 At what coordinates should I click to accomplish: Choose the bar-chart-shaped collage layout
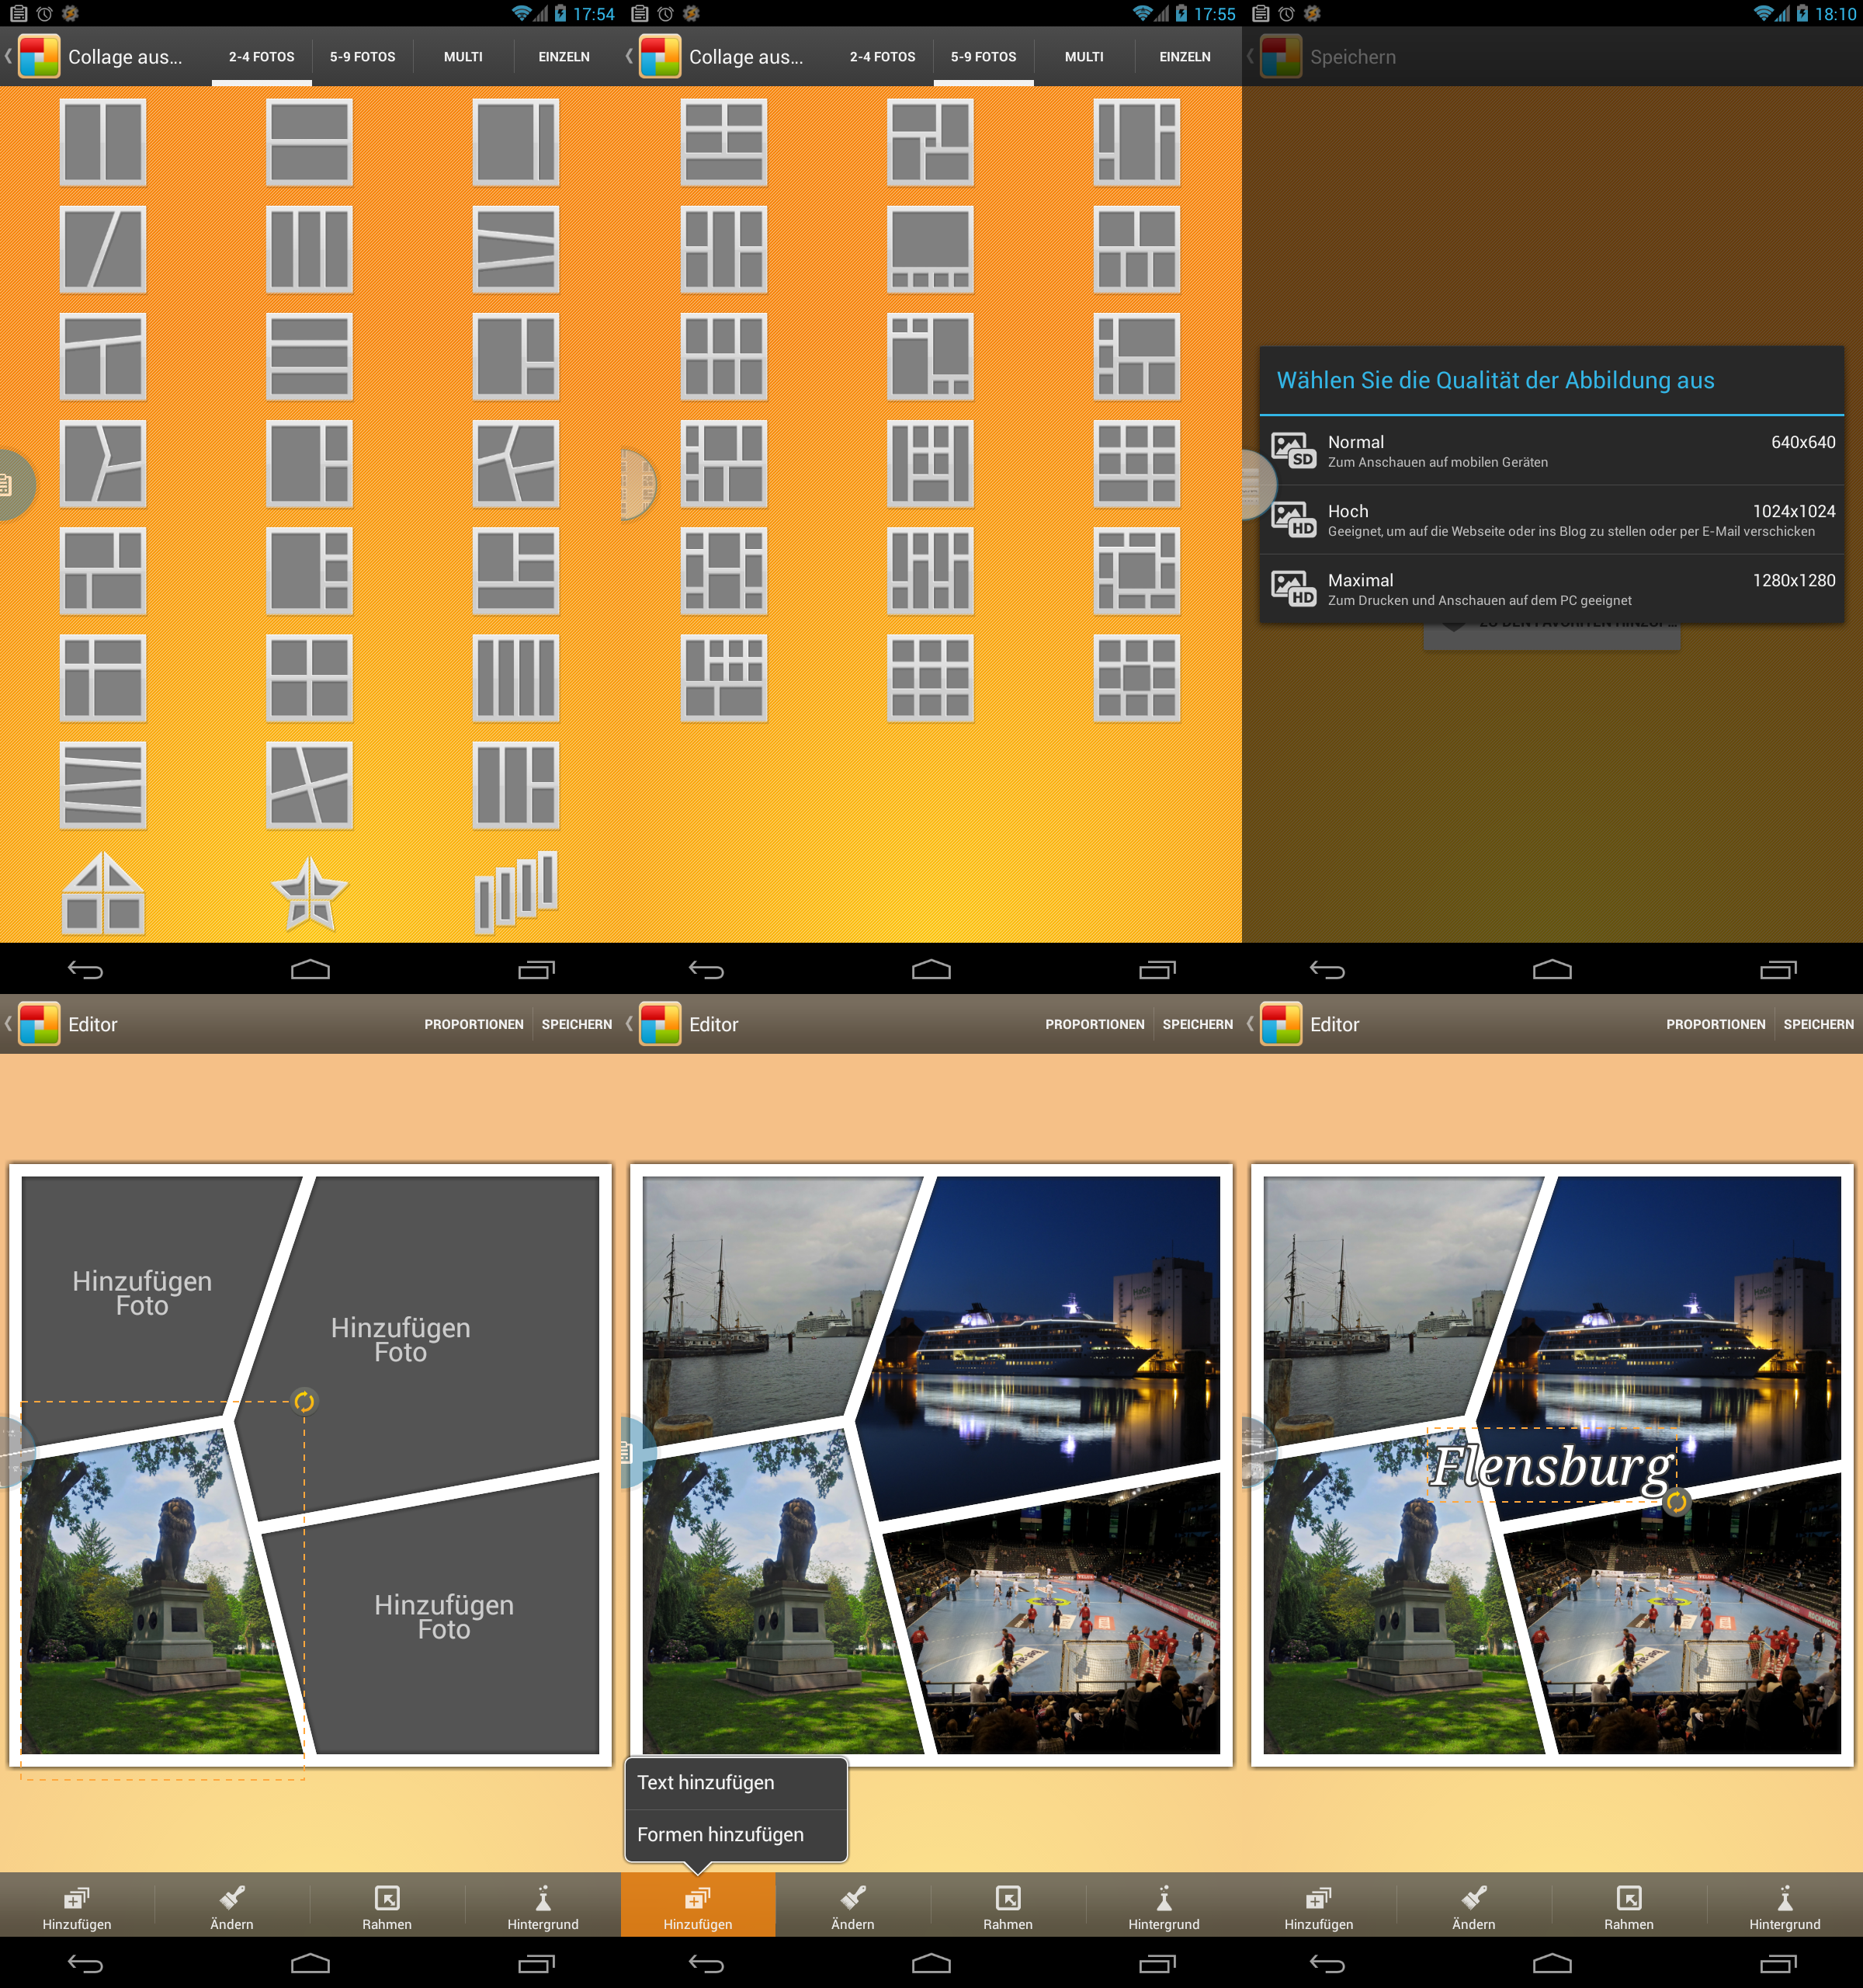[x=515, y=892]
